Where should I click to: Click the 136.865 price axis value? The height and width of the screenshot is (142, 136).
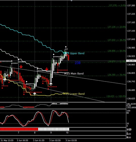(x=131, y=64)
